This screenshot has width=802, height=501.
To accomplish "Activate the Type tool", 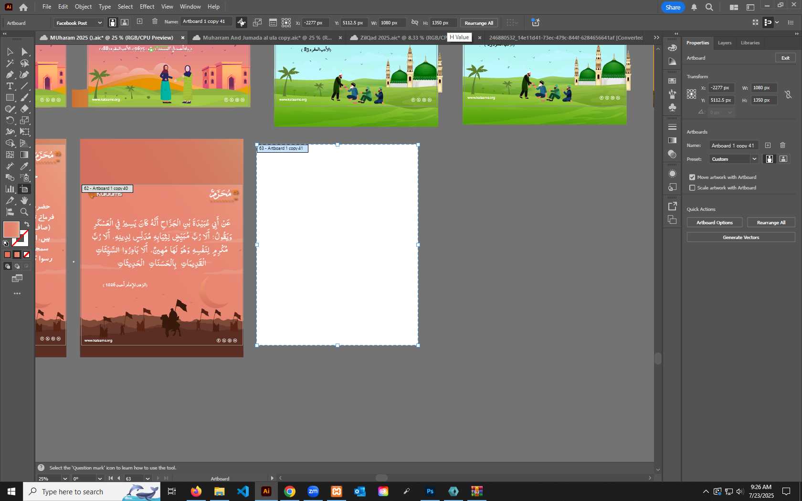I will (10, 86).
